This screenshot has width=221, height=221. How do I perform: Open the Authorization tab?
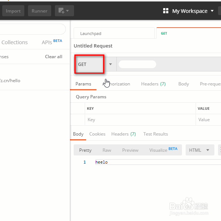click(116, 84)
